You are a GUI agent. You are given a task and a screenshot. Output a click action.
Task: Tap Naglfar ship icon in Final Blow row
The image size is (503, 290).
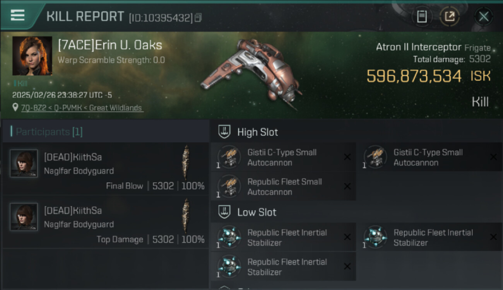coord(186,162)
